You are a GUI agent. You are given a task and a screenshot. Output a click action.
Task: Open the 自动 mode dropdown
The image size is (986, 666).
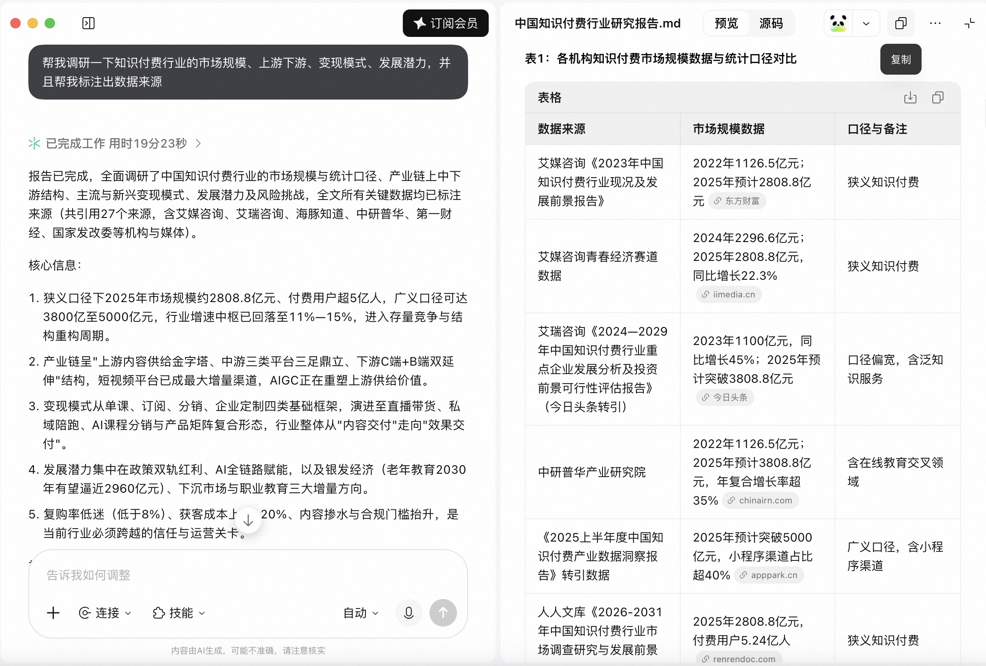(361, 613)
